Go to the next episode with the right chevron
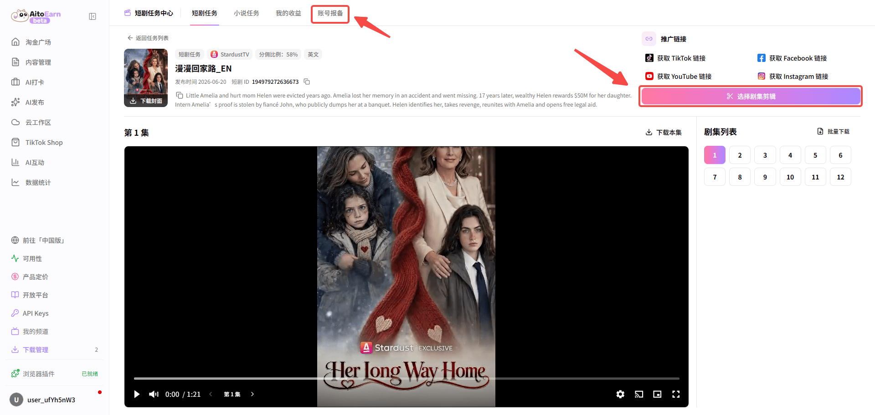875x415 pixels. point(252,394)
